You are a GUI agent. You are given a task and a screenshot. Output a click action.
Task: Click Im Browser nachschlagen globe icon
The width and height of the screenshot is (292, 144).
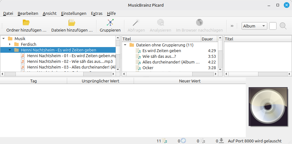point(199,23)
